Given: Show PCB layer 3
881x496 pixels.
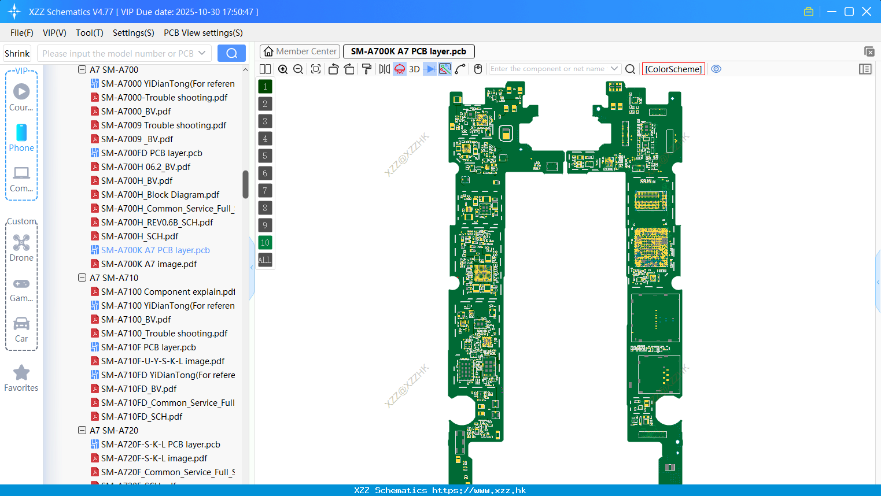Looking at the screenshot, I should (x=265, y=121).
